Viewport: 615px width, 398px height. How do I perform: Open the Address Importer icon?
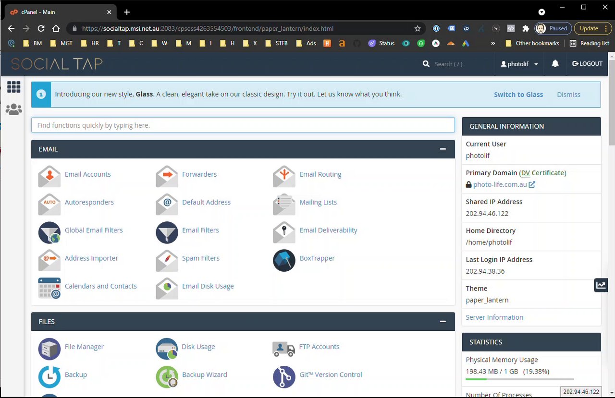point(49,260)
